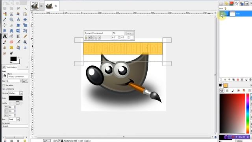Select the Blend gradient tool
Image resolution: width=252 pixels, height=142 pixels.
tap(18, 36)
